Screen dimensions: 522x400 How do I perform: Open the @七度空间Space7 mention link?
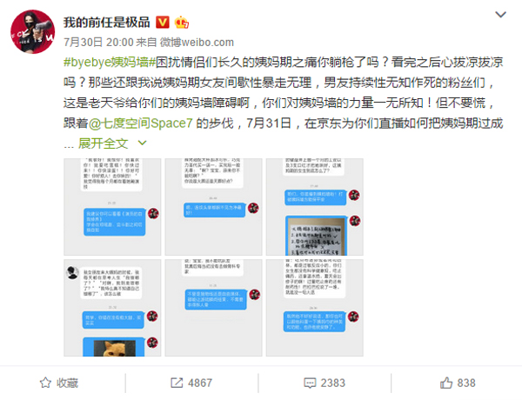click(x=140, y=123)
